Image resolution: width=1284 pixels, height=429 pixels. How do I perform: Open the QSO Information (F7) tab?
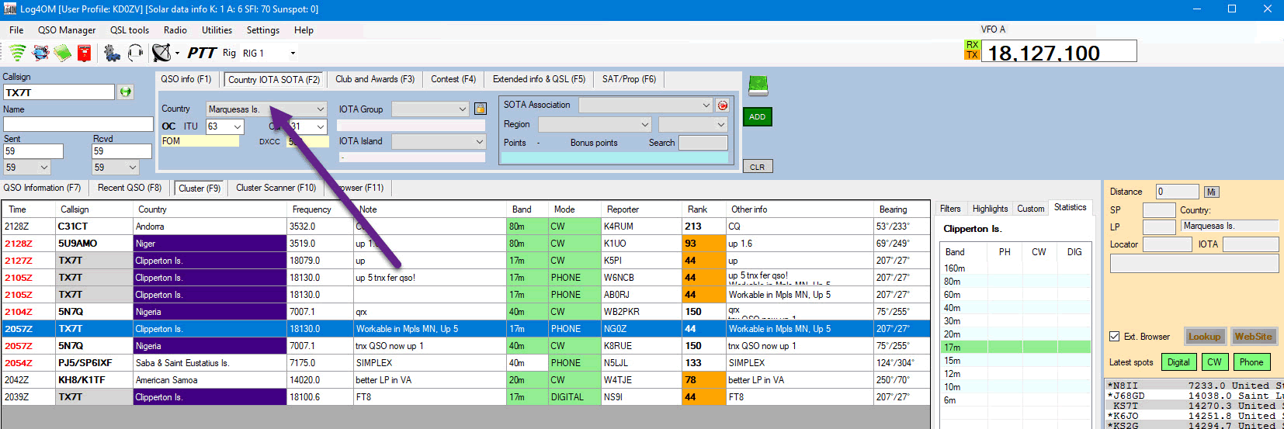(42, 188)
